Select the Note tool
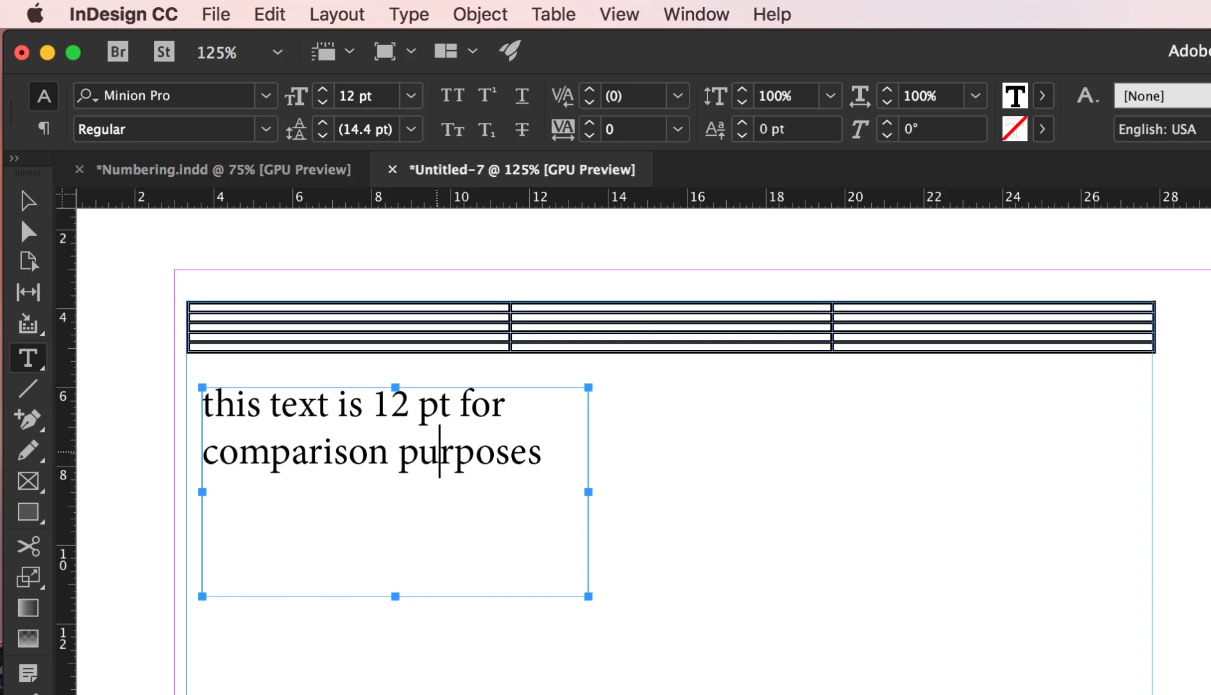 tap(28, 673)
